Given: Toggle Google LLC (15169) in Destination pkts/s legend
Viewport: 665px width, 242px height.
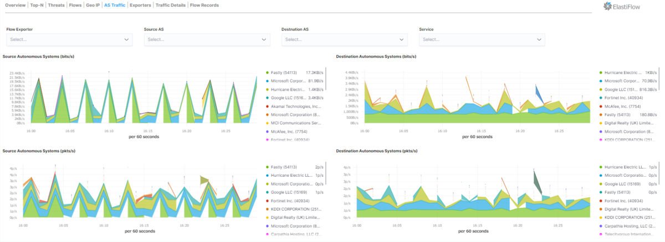Looking at the screenshot, I should coord(628,183).
